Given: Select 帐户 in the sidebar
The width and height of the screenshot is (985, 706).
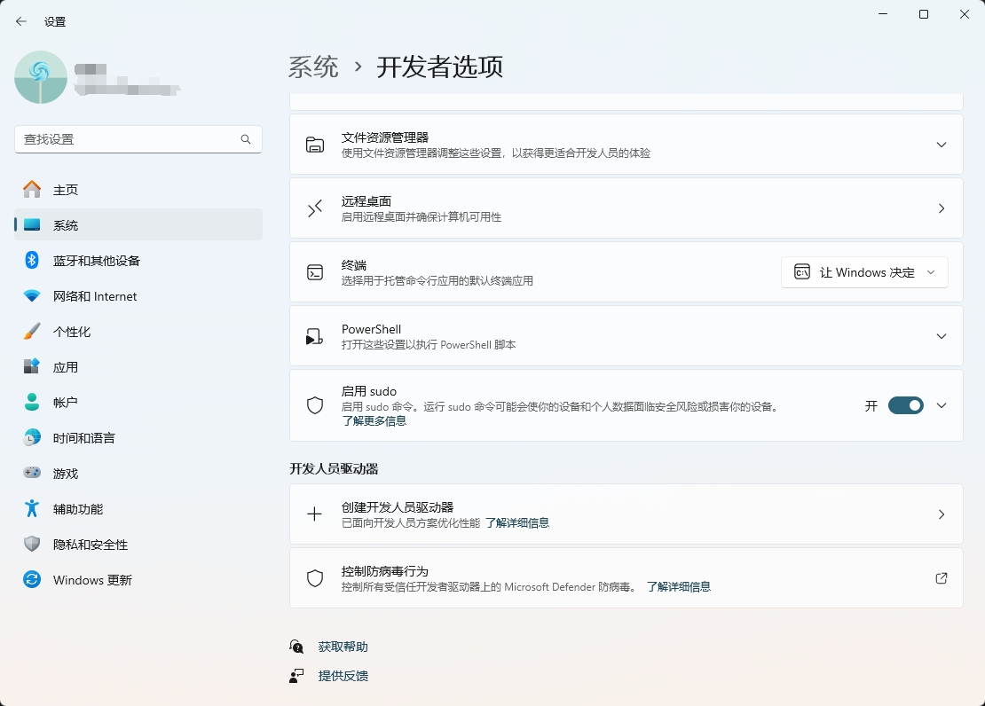Looking at the screenshot, I should 138,402.
